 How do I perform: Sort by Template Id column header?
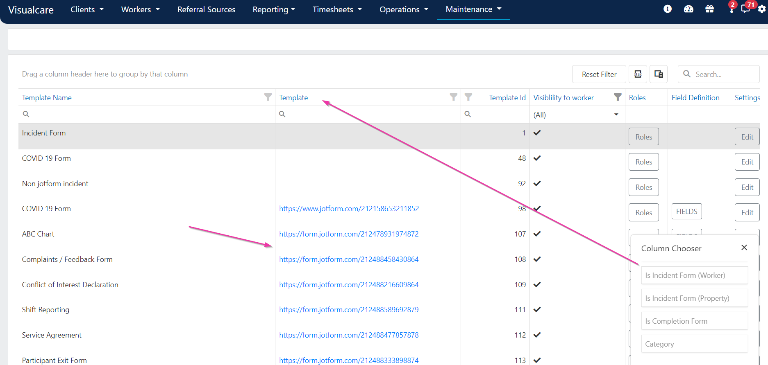coord(507,97)
